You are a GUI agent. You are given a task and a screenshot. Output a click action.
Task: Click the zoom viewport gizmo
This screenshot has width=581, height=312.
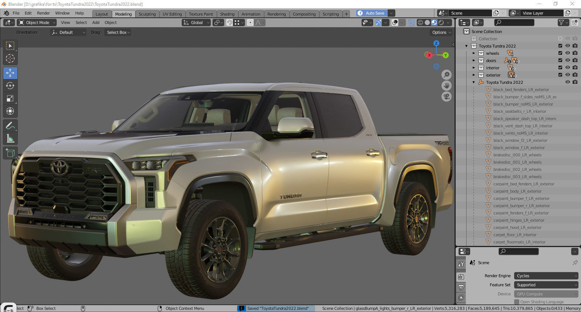(447, 75)
